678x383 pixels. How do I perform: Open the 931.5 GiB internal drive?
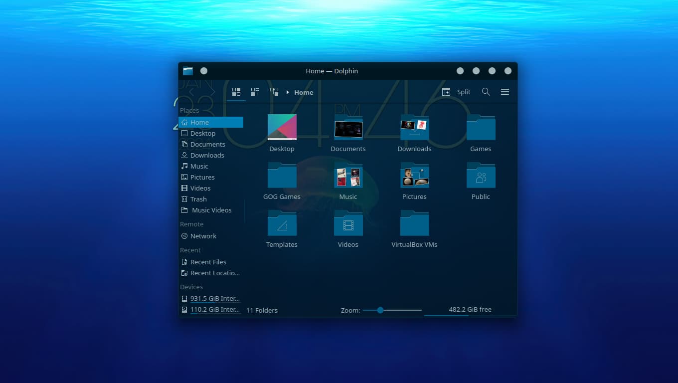(214, 298)
